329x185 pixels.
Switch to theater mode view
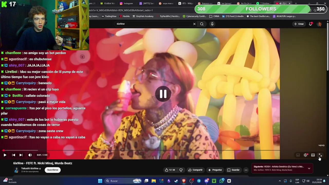pos(313,155)
